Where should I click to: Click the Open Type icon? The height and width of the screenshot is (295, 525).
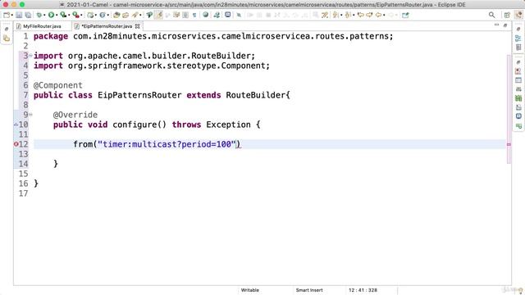point(116,15)
